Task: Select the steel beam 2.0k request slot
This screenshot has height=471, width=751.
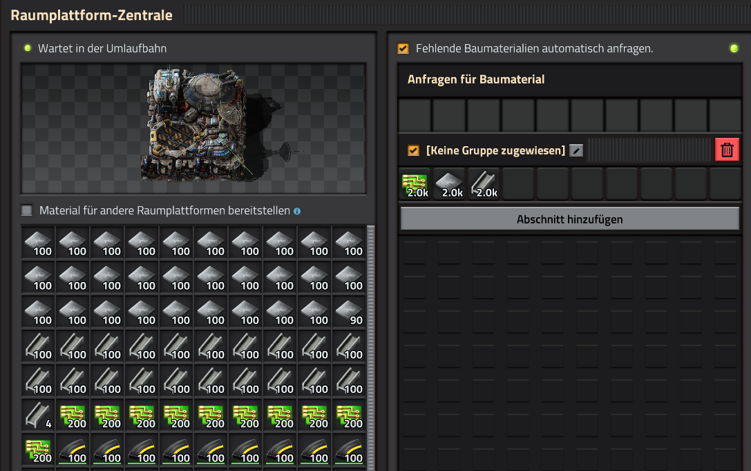Action: tap(484, 183)
